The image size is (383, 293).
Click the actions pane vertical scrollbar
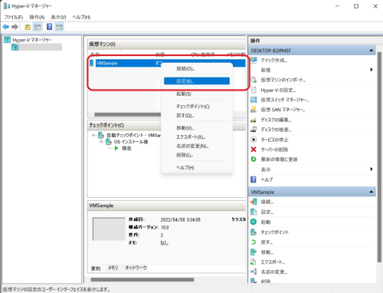(x=379, y=156)
